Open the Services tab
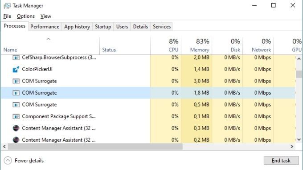This screenshot has width=303, height=170. 162,27
